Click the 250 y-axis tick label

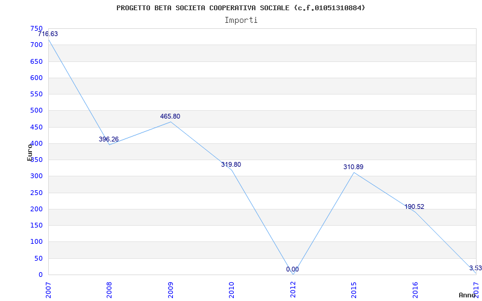point(36,193)
